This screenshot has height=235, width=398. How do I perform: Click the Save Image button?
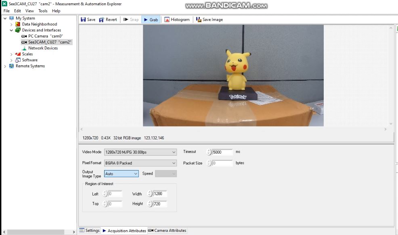[209, 19]
